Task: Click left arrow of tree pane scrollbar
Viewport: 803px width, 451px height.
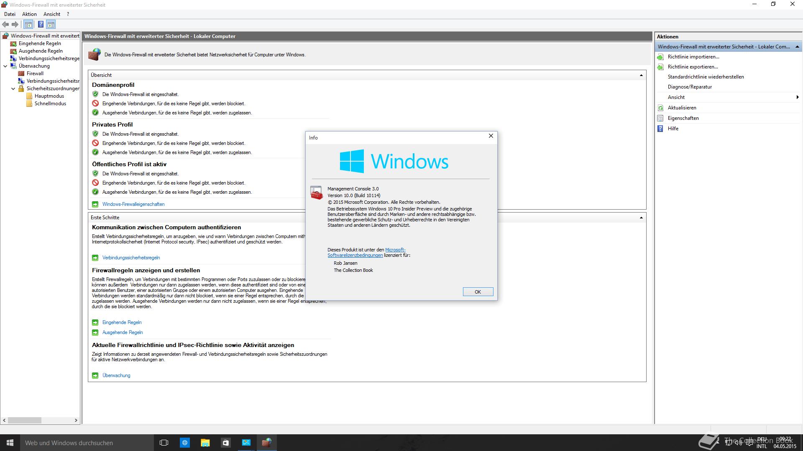Action: [x=5, y=420]
